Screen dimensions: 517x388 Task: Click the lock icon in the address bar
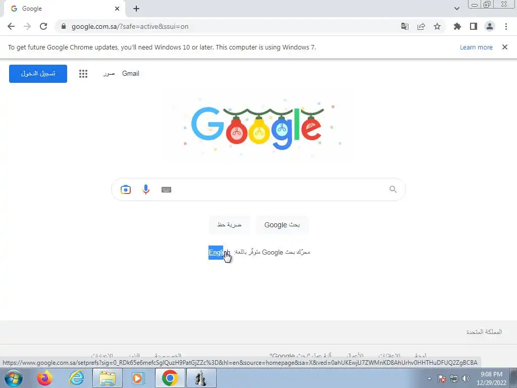click(64, 26)
